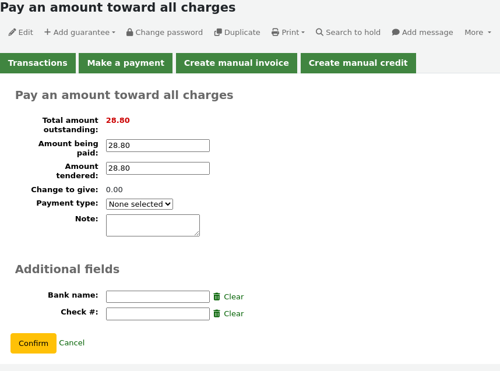Click the pencil Edit icon
The image size is (500, 371).
[x=12, y=32]
